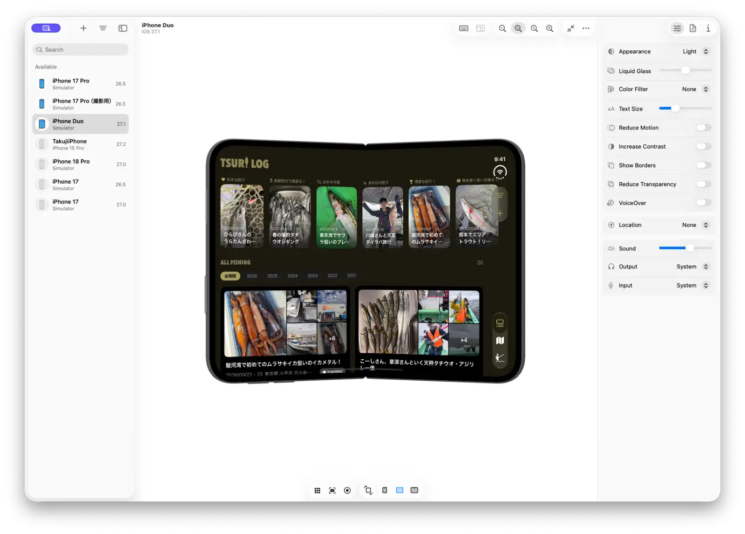Screen dimensions: 745x534
Task: Toggle Reduce Motion switch
Action: tap(704, 128)
